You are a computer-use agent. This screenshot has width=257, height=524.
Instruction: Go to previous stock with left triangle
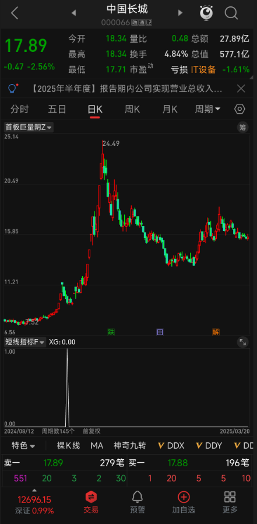pyautogui.click(x=74, y=13)
